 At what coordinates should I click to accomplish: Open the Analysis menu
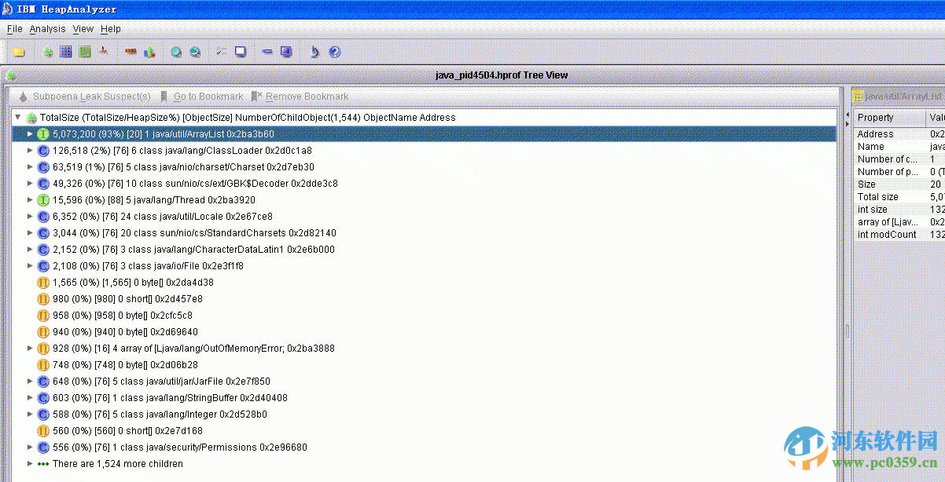[47, 28]
